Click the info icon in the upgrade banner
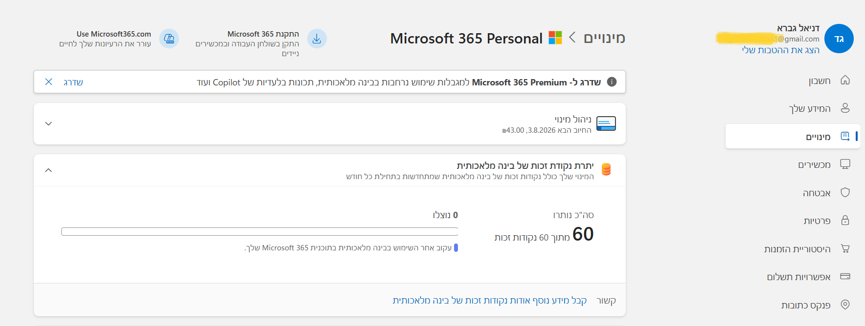This screenshot has width=865, height=326. click(x=612, y=82)
